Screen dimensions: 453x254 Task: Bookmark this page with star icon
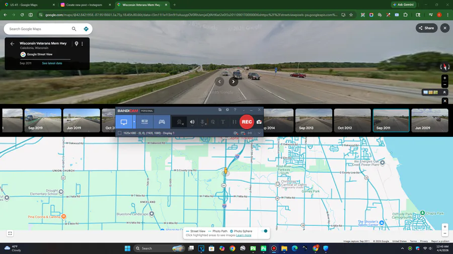[x=351, y=15]
